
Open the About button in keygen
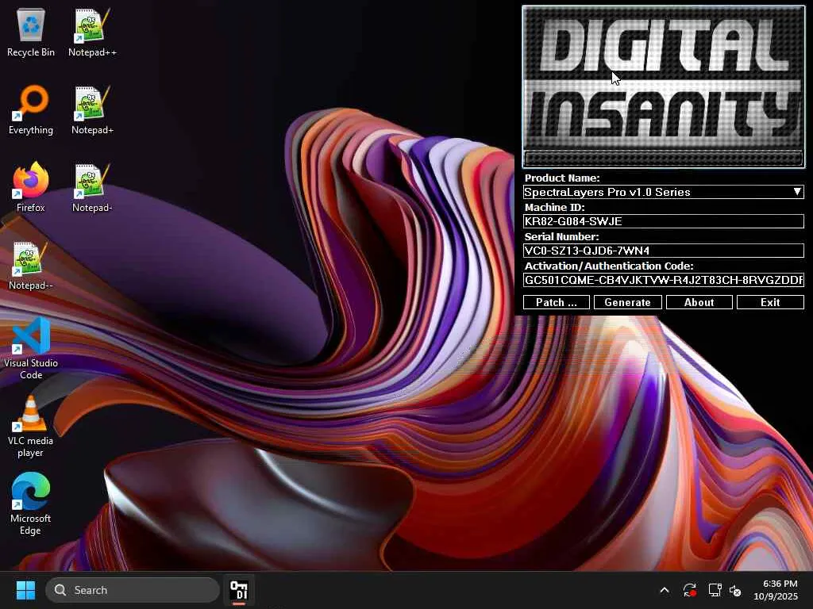(x=699, y=302)
